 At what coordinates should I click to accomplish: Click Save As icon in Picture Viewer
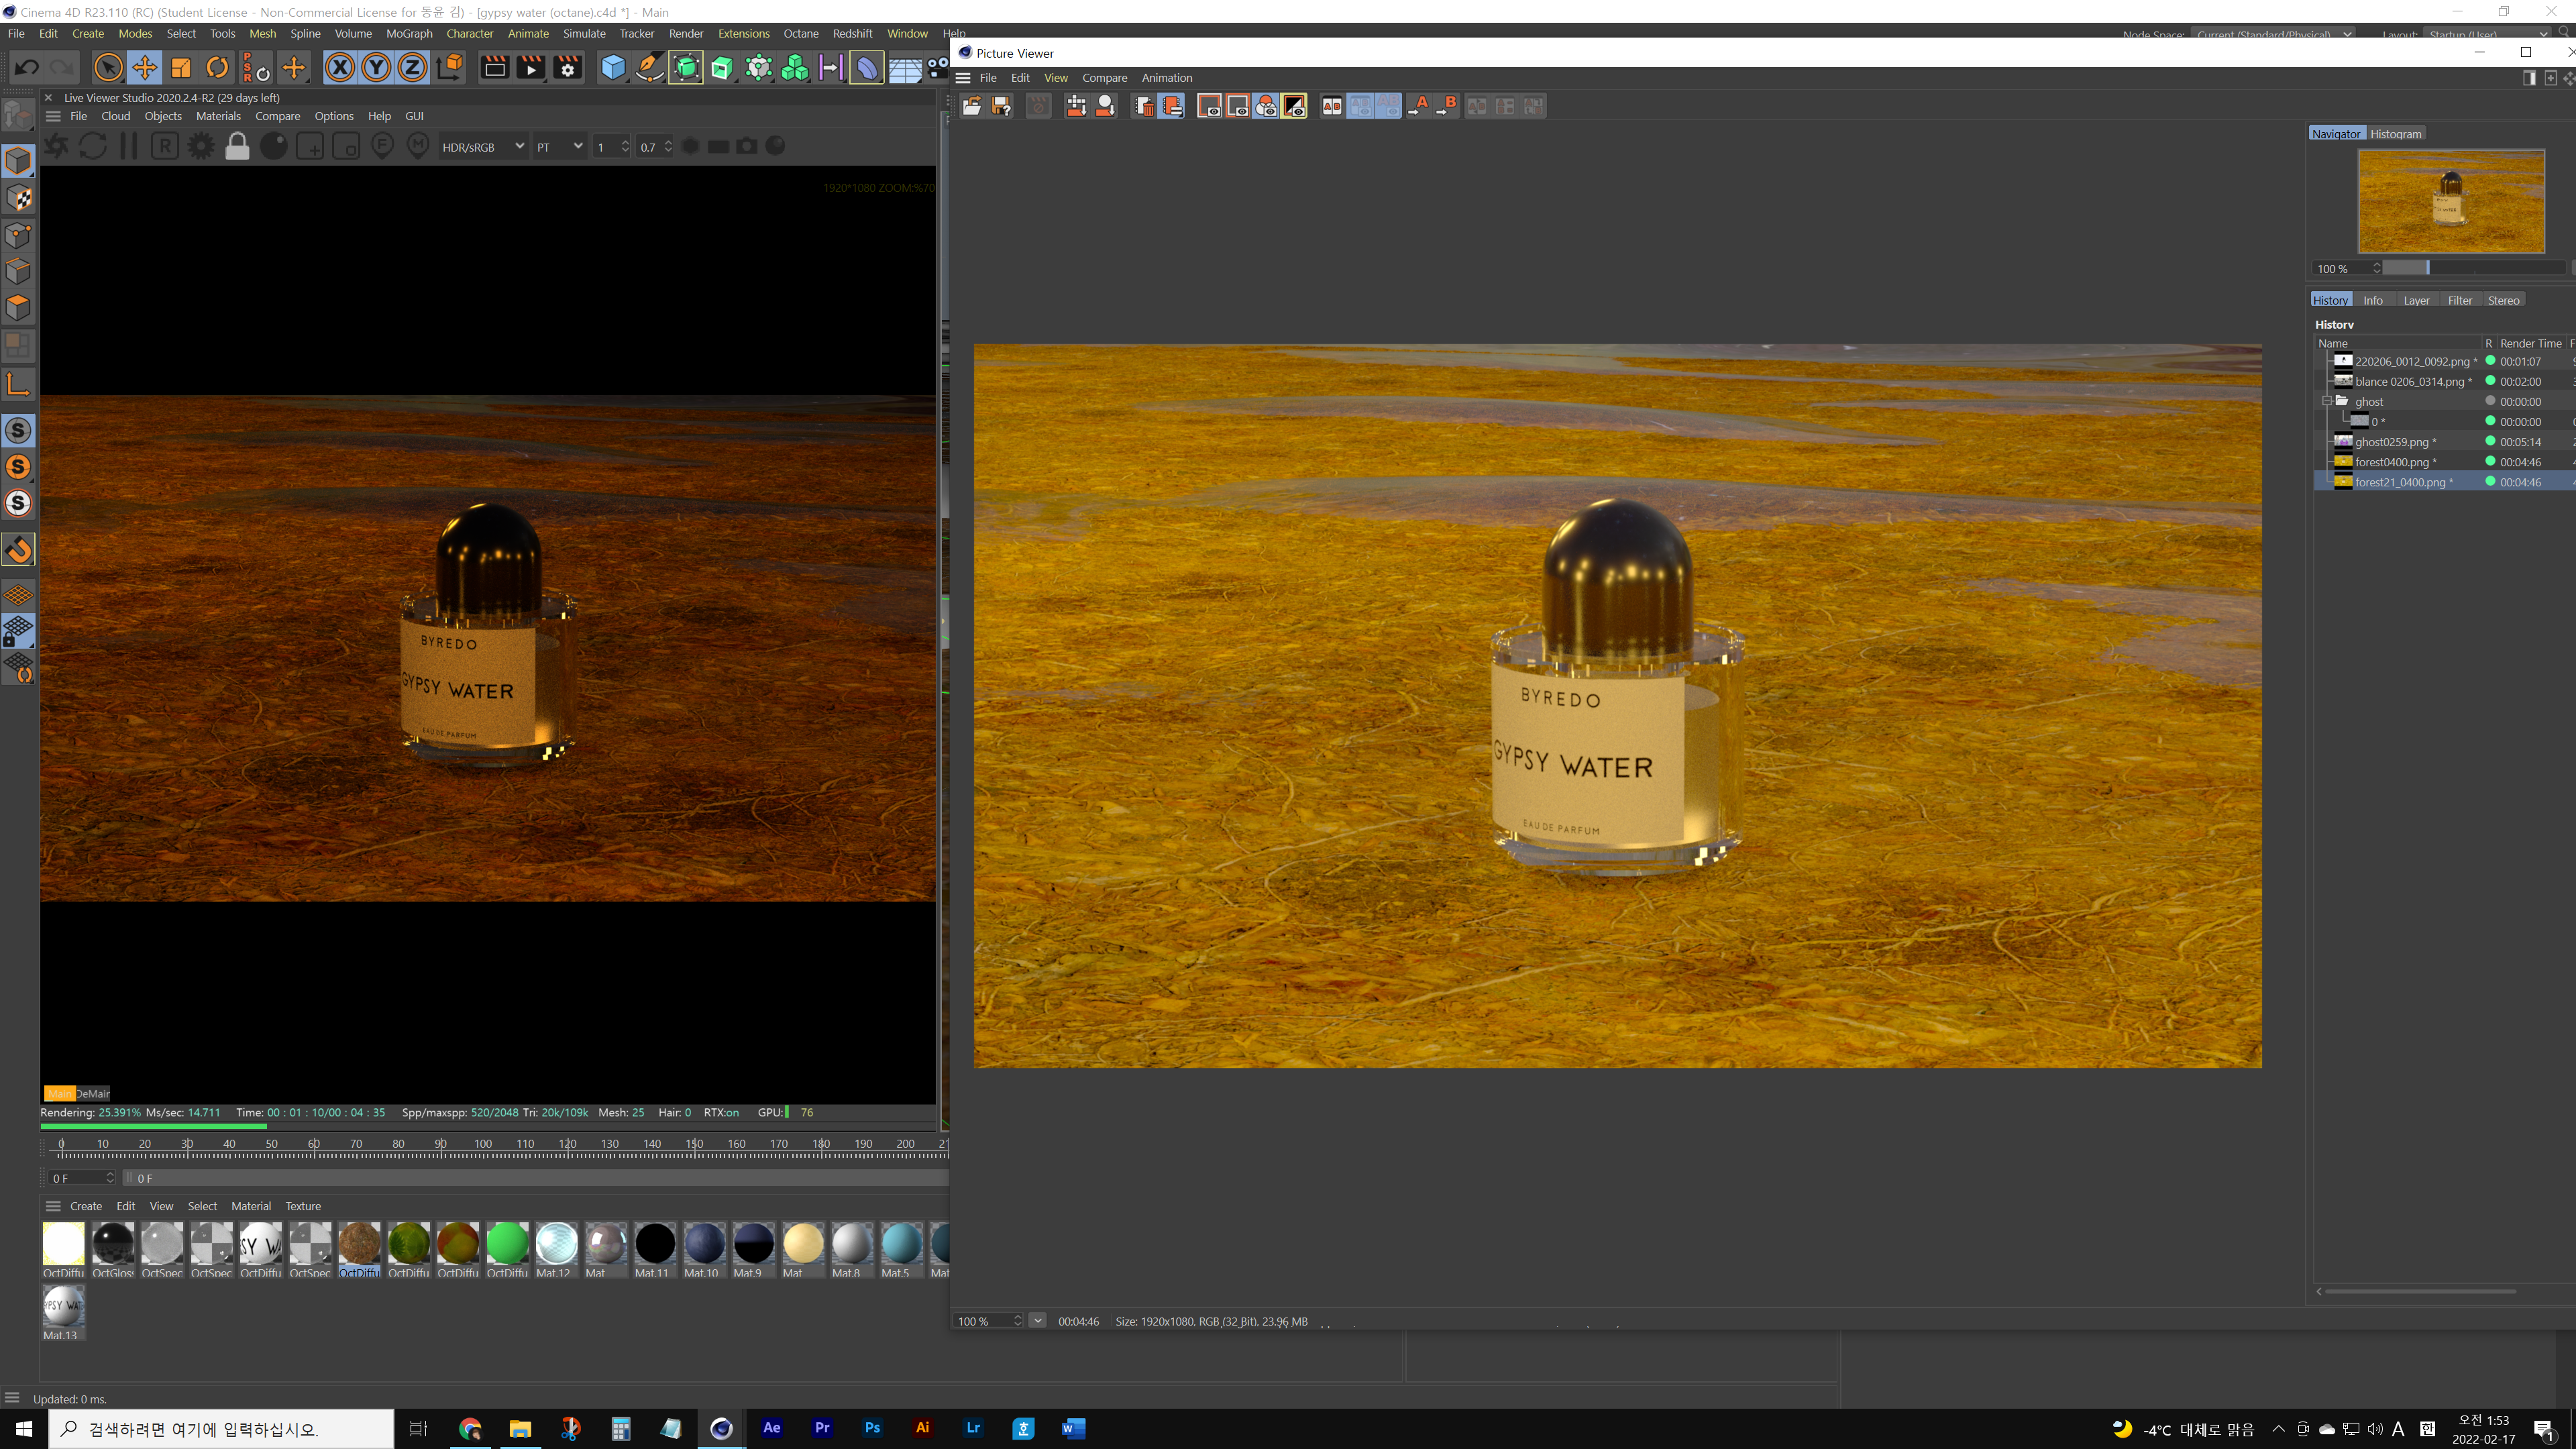pyautogui.click(x=1000, y=106)
